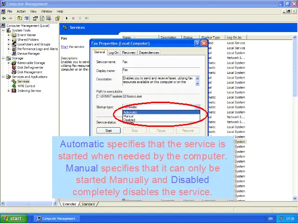298x223 pixels.
Task: Open the Windows Start menu
Action: pos(14,219)
